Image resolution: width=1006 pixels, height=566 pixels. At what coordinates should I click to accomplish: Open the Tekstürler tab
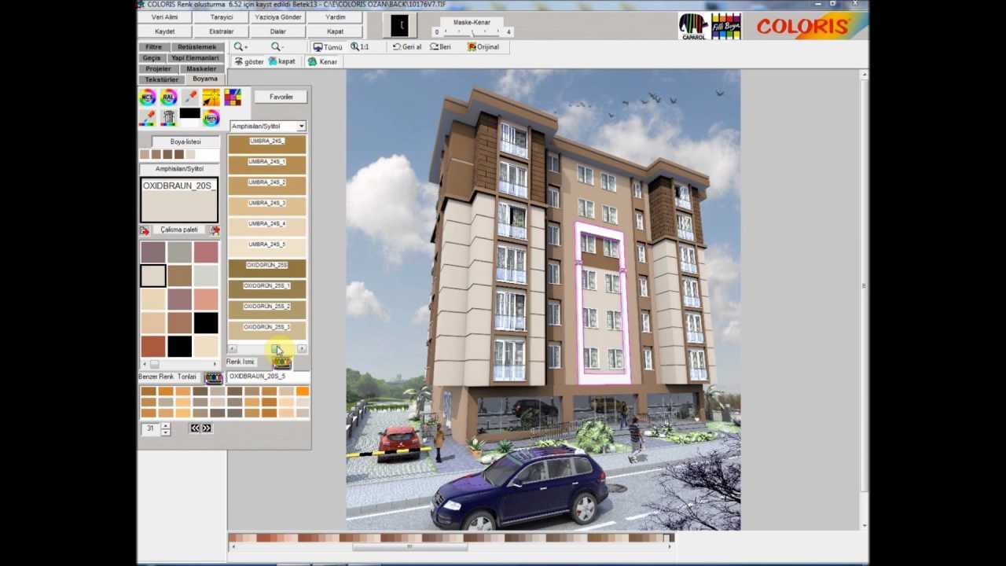[x=162, y=79]
